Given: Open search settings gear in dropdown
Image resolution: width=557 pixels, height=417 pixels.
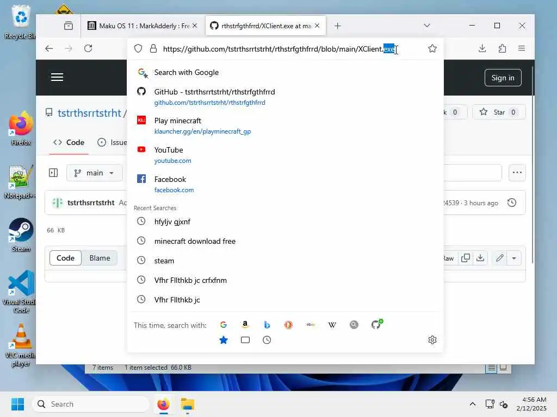Looking at the screenshot, I should tap(432, 340).
